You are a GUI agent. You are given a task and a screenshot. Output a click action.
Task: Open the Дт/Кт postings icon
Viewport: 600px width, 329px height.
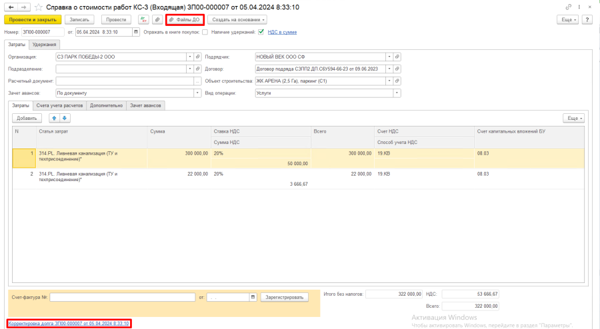pyautogui.click(x=143, y=20)
